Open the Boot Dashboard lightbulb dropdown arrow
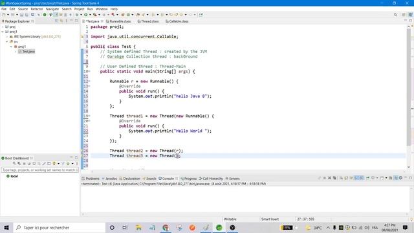Screen dimensions: 414x233 (x=58, y=164)
